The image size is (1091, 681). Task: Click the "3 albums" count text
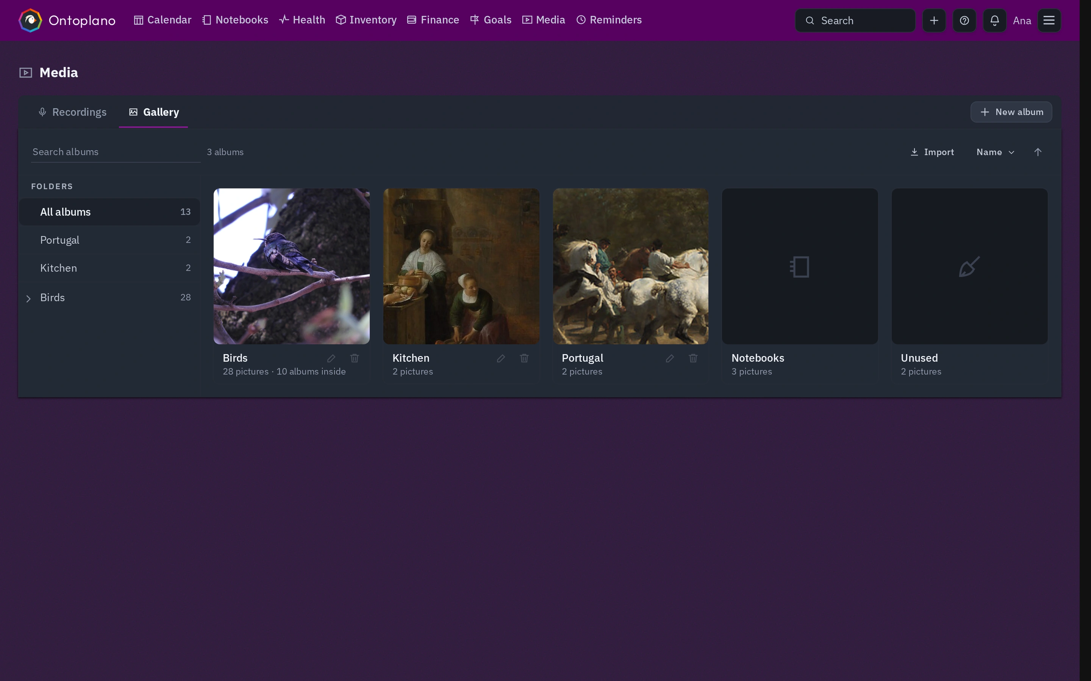point(225,152)
